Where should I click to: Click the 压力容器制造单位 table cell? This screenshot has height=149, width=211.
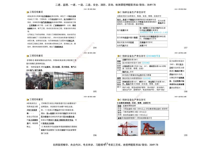[x=162, y=22]
